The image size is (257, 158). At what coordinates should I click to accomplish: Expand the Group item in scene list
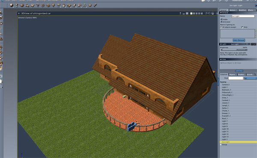tap(221, 145)
